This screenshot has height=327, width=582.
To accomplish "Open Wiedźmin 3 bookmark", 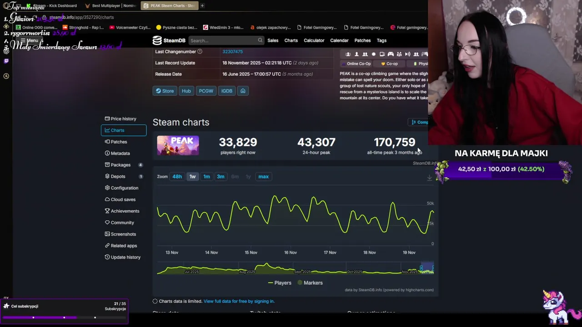I will click(223, 27).
